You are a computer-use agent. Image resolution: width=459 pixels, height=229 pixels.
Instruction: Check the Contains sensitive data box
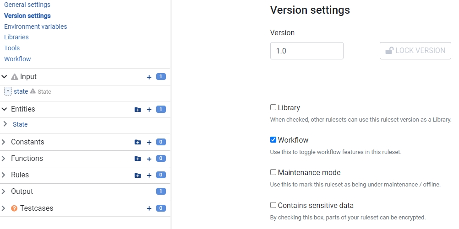point(273,205)
